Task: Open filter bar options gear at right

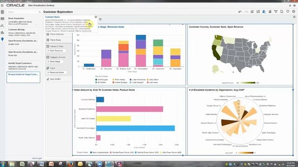Action: tap(294, 17)
